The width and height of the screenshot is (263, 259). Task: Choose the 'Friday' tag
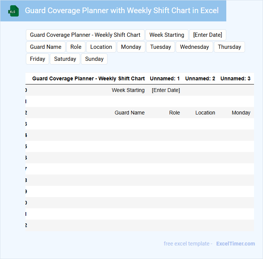(37, 59)
